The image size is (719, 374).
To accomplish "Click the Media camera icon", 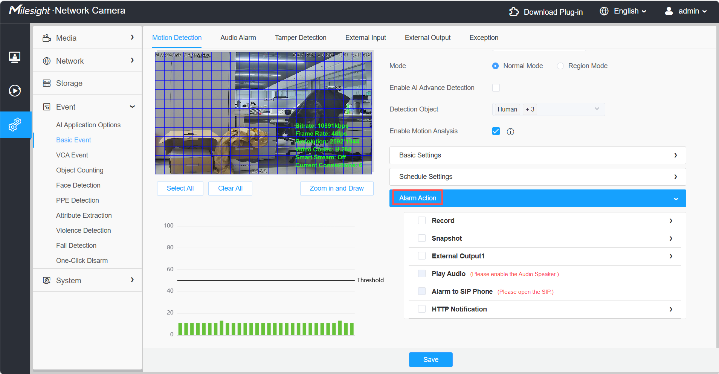I will pyautogui.click(x=47, y=38).
